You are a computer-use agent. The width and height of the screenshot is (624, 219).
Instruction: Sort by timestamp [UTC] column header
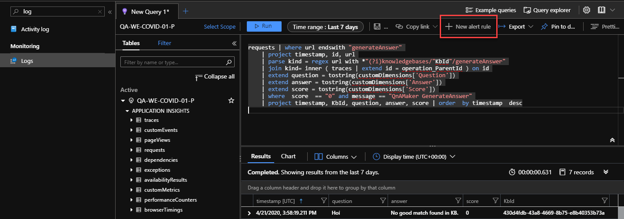click(275, 201)
